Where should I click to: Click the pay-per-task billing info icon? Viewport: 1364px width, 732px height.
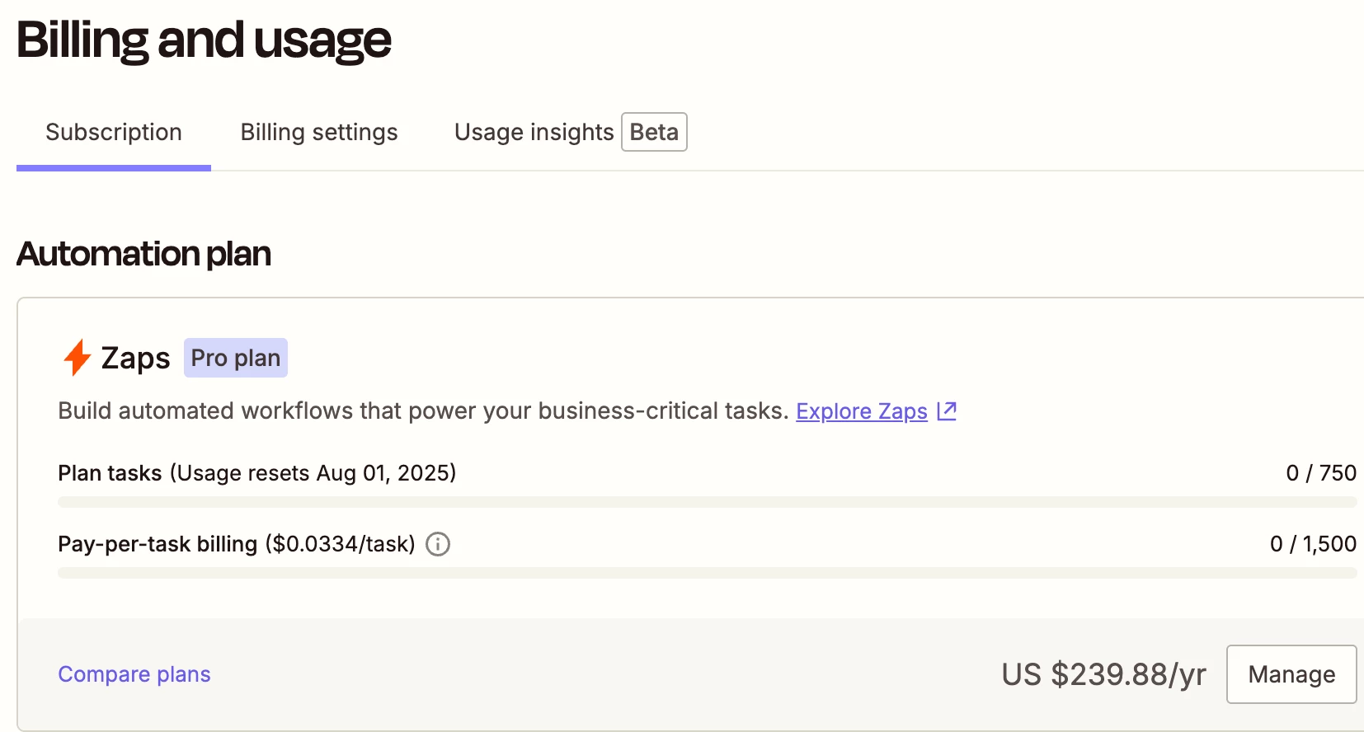438,544
